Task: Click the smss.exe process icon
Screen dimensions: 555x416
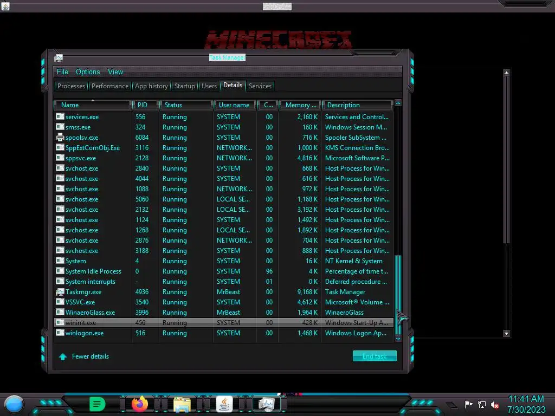Action: click(x=60, y=127)
